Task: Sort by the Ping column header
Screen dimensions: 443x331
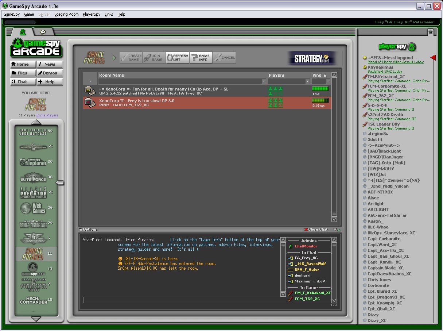Action: point(321,75)
